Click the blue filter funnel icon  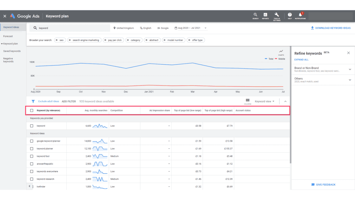click(33, 101)
